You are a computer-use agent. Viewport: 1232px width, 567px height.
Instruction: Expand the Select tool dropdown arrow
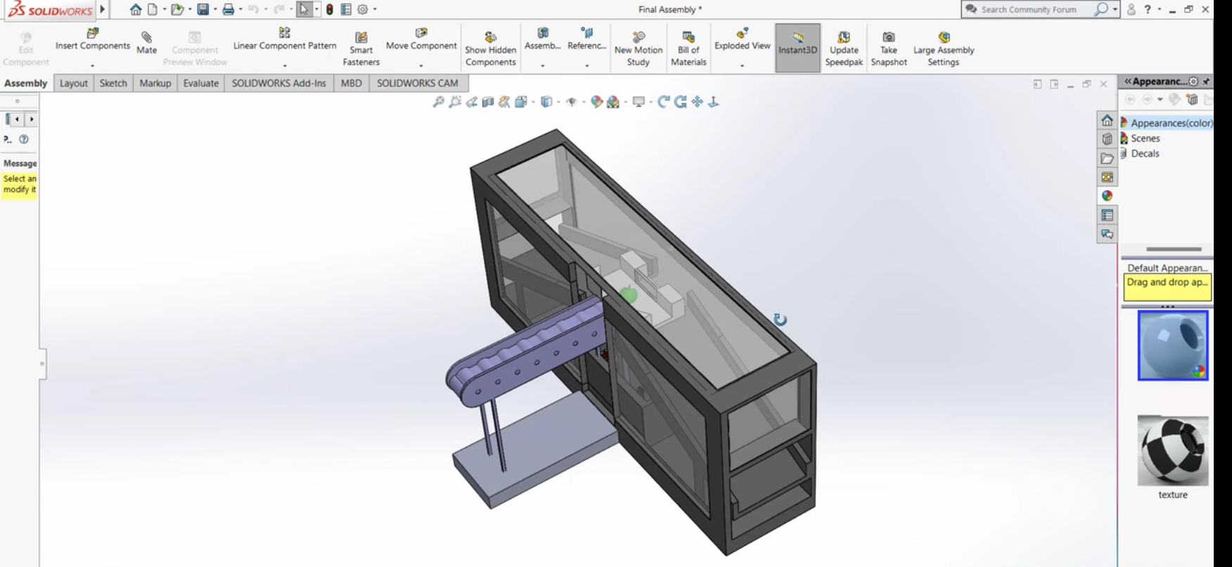click(x=316, y=9)
